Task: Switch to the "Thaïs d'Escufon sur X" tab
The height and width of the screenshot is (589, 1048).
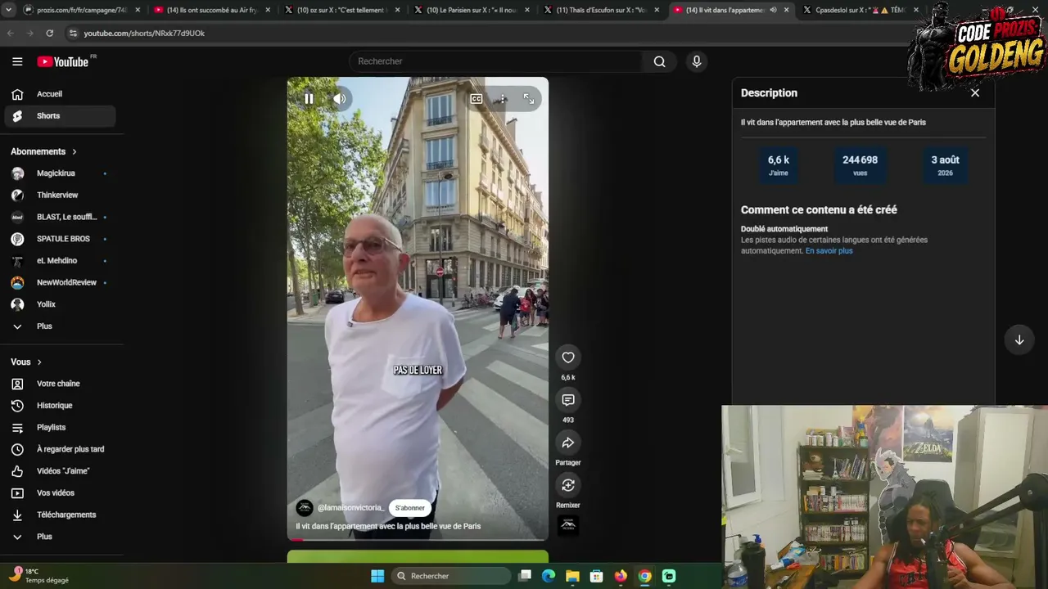Action: pyautogui.click(x=602, y=10)
